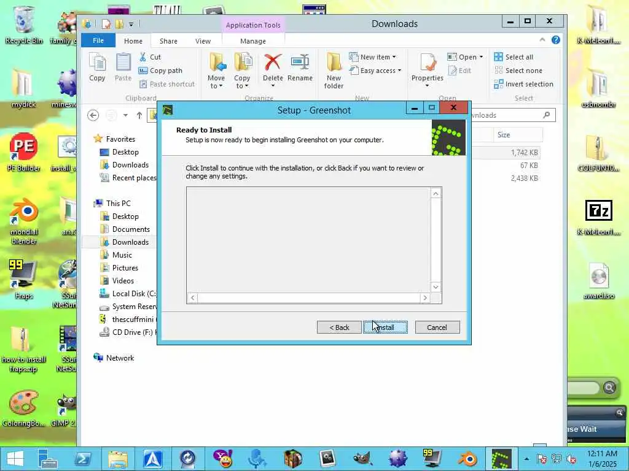The image size is (629, 471).
Task: Click Select none in the ribbon
Action: [x=518, y=71]
